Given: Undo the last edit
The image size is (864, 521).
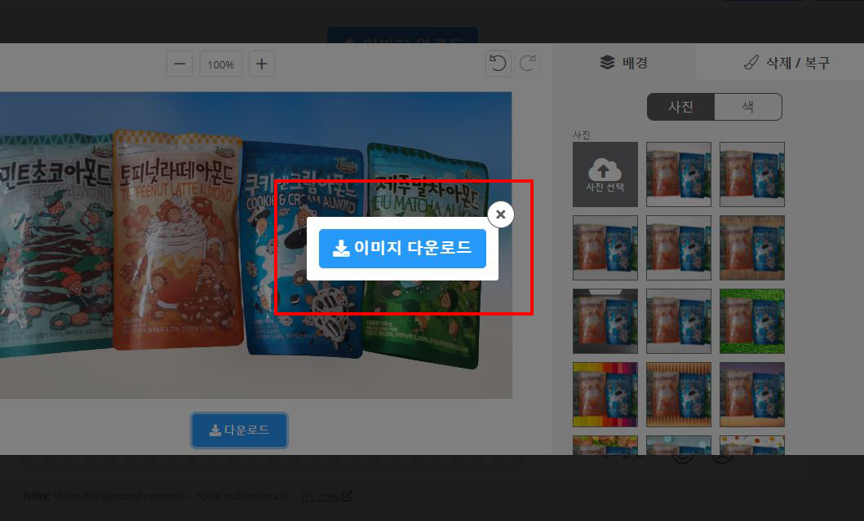Looking at the screenshot, I should coord(498,64).
